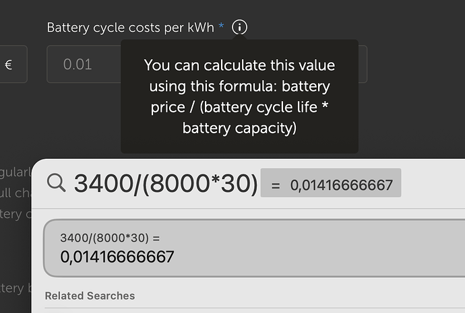Image resolution: width=465 pixels, height=313 pixels.
Task: Click the large 0,01416666667 value in result row
Action: [117, 256]
